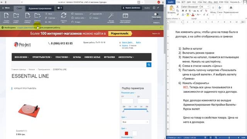Click the ДО maximum price input field
This screenshot has height=139, width=247.
pos(143,101)
